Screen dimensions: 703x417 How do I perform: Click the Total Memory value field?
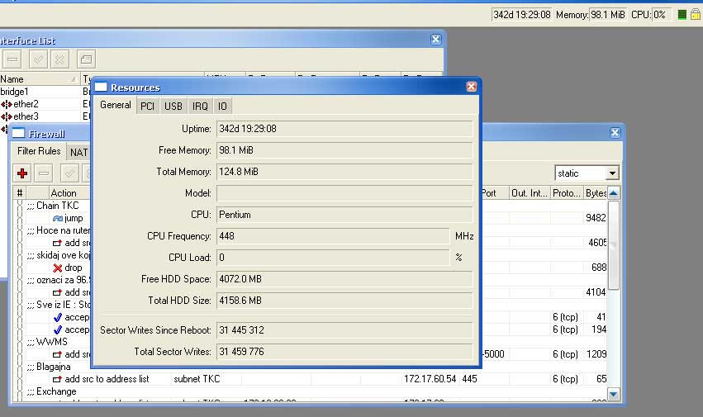[344, 172]
